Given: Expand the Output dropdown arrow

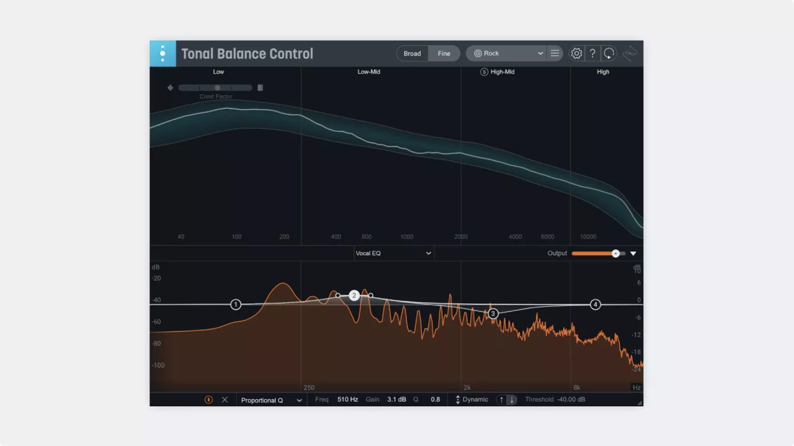Looking at the screenshot, I should [633, 253].
